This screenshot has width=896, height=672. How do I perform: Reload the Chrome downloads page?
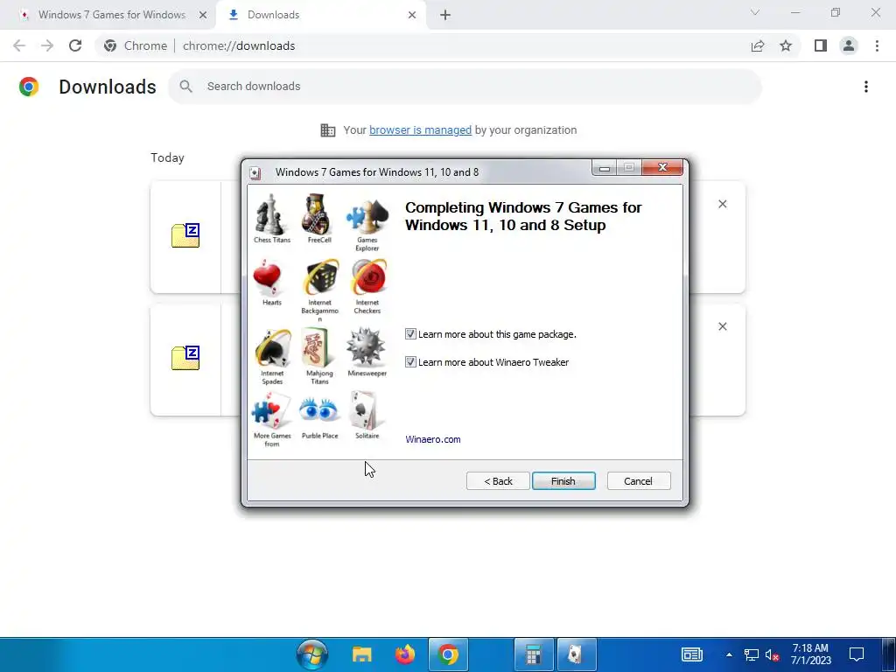point(75,45)
